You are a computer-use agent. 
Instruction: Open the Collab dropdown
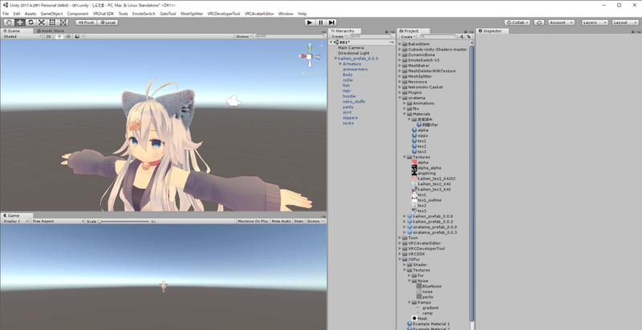pos(518,22)
